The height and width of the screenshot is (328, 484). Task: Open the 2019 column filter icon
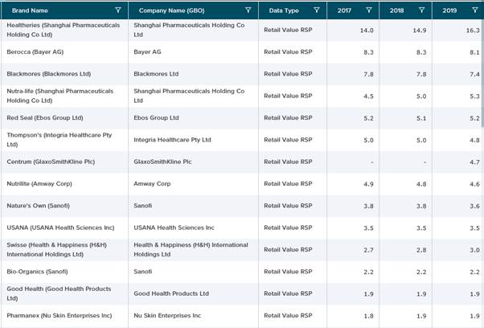(x=475, y=10)
